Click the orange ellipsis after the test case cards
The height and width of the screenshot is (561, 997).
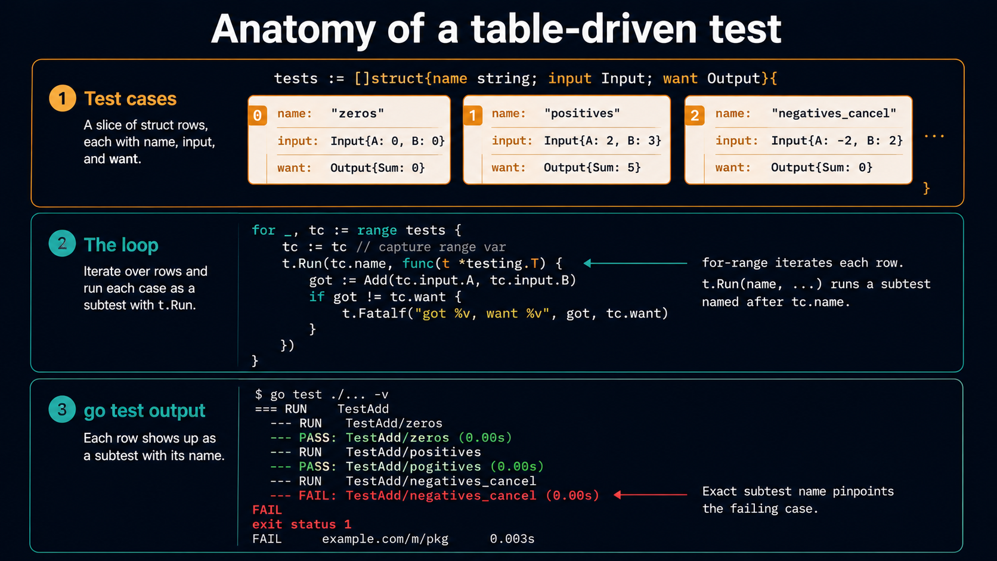934,137
